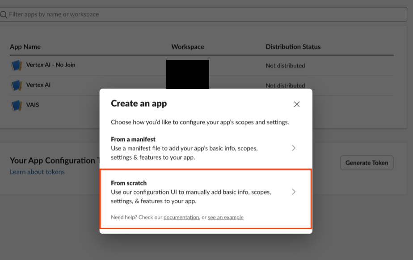The image size is (413, 260).
Task: Click the Distribution Status column header
Action: coord(293,47)
